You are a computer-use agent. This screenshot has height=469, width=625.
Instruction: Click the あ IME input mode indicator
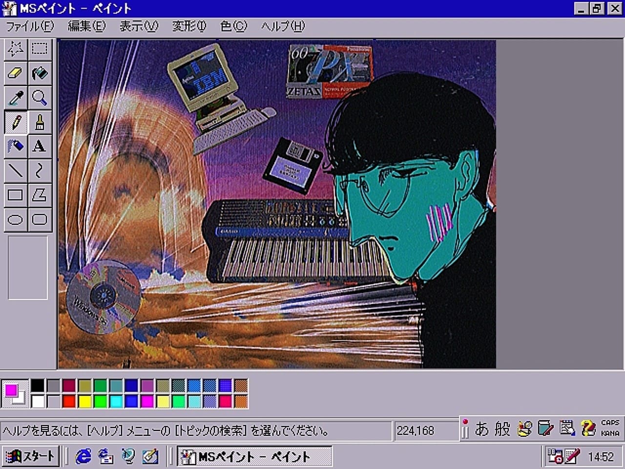coord(481,429)
